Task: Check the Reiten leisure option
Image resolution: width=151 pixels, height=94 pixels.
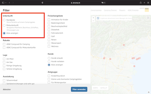Action: click(49, 40)
